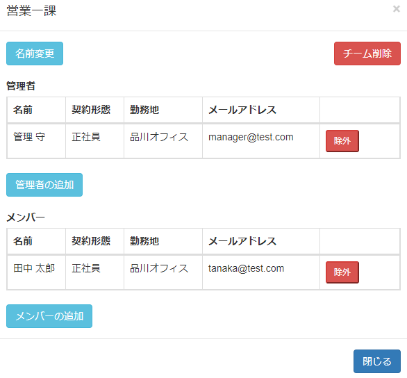Click the 管理 守 name cell
This screenshot has height=378, width=407.
[x=36, y=141]
